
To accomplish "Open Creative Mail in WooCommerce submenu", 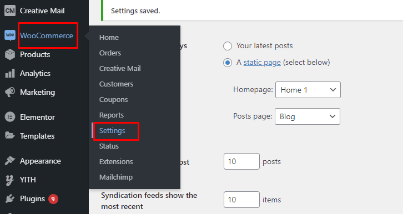I will click(120, 69).
